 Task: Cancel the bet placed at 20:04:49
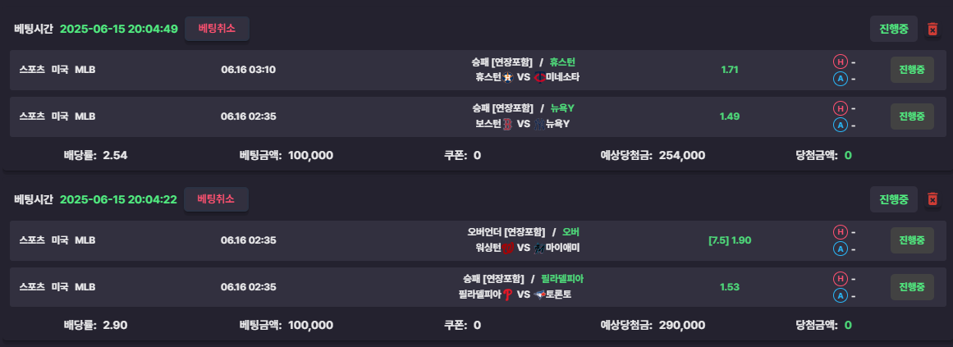[x=217, y=29]
